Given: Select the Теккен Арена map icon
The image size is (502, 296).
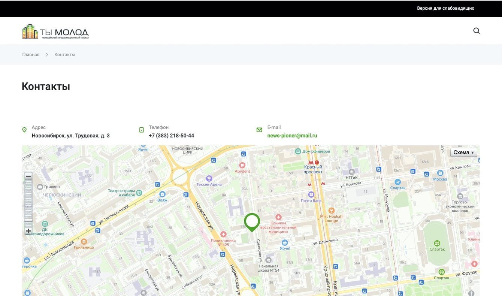Looking at the screenshot, I should 209,178.
